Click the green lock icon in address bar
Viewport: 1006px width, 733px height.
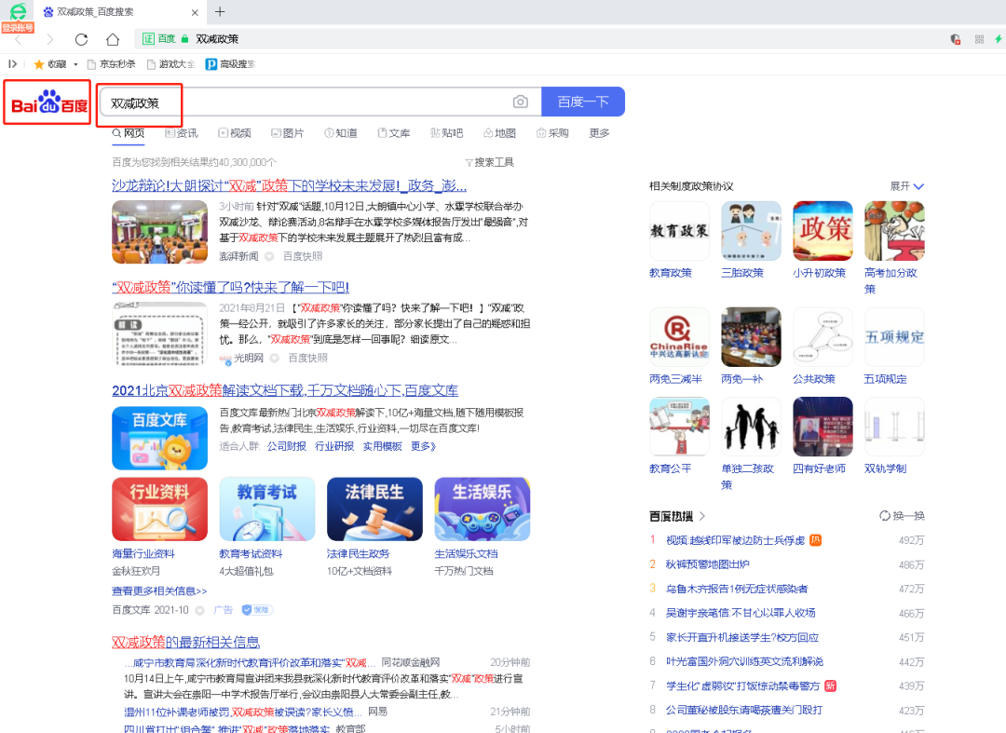(184, 39)
